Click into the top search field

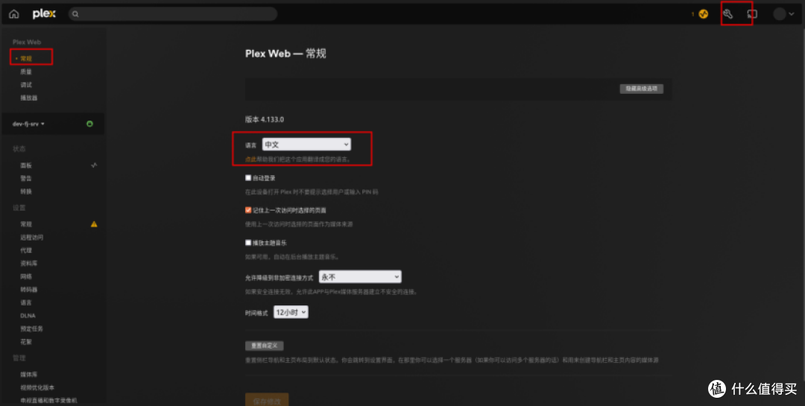point(173,14)
